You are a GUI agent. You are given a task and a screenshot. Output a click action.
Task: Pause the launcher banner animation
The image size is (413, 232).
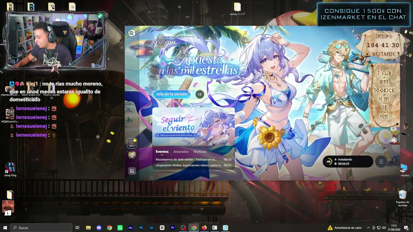[200, 94]
